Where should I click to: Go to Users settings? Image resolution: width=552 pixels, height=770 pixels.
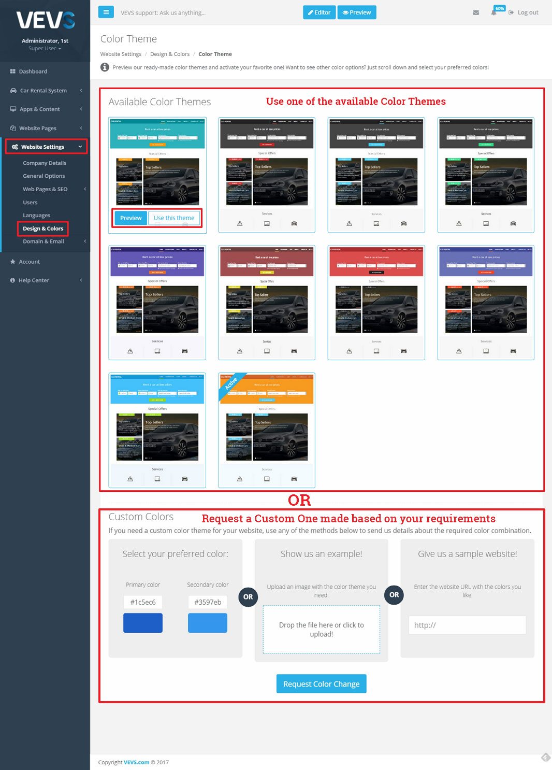point(30,203)
